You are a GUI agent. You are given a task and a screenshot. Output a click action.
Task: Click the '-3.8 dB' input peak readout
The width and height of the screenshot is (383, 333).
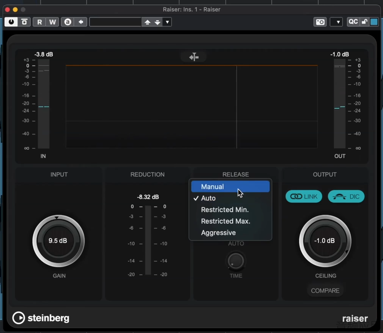44,54
